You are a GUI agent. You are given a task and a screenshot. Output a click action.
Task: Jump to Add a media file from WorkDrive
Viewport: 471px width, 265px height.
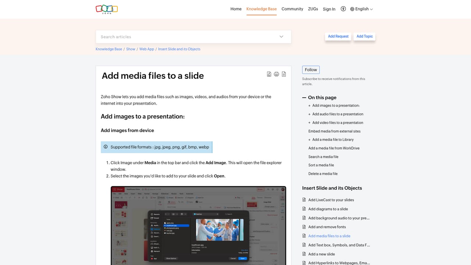(334, 148)
